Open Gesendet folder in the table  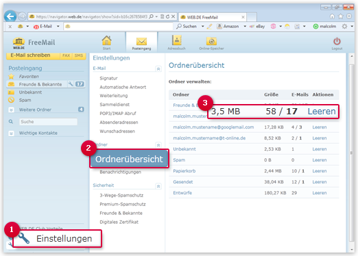tap(183, 182)
